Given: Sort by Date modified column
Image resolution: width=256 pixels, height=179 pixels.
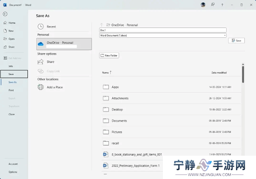Looking at the screenshot, I should (219, 73).
